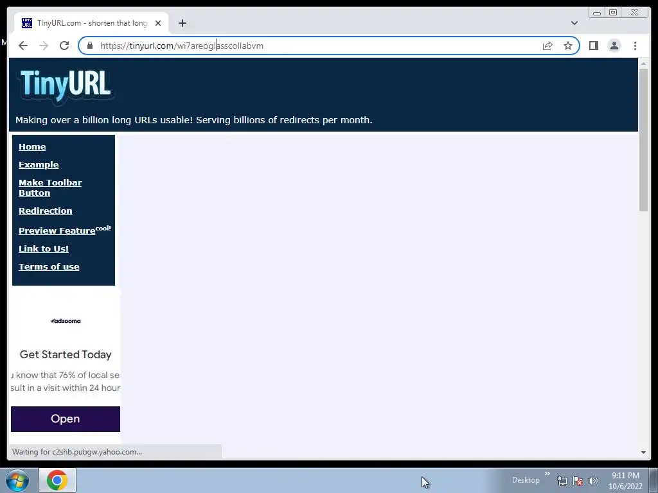Click the Desktop toolbar label
The width and height of the screenshot is (658, 493).
click(526, 480)
